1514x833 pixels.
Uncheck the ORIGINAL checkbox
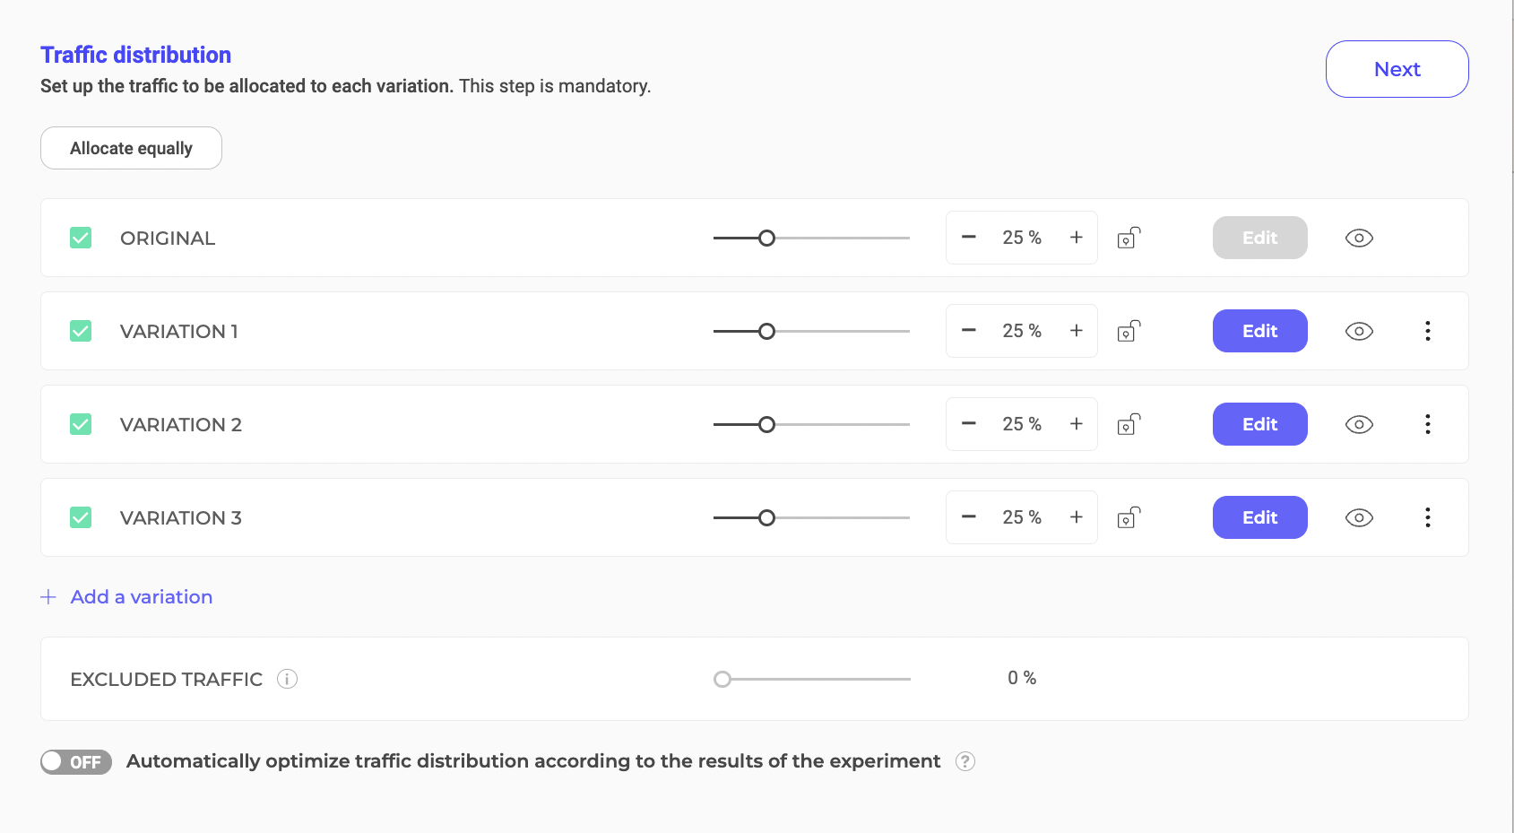pos(81,238)
